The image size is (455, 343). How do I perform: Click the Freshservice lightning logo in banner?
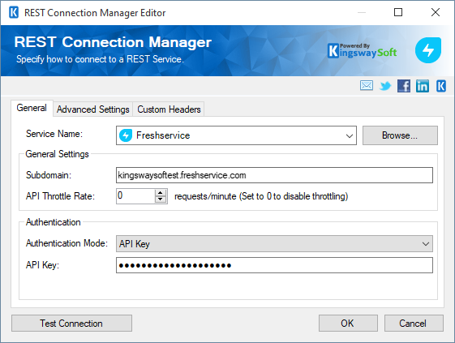pos(428,50)
